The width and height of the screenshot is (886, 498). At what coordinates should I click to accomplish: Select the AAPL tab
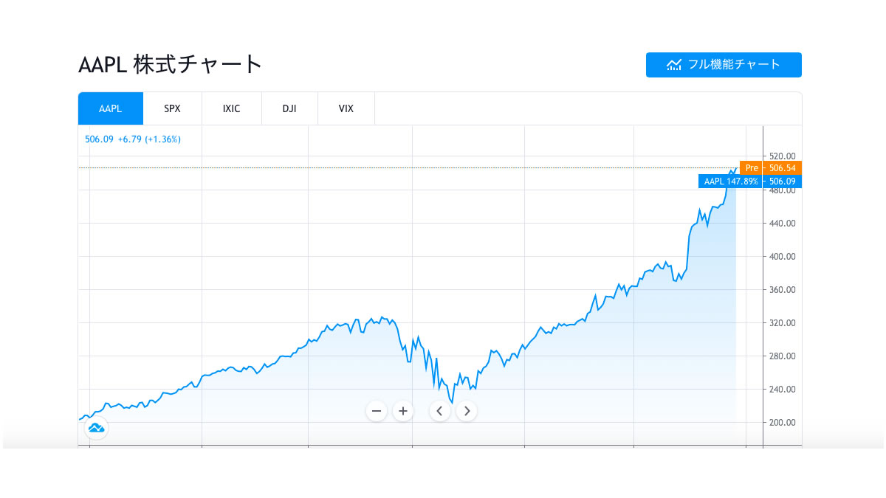(111, 108)
